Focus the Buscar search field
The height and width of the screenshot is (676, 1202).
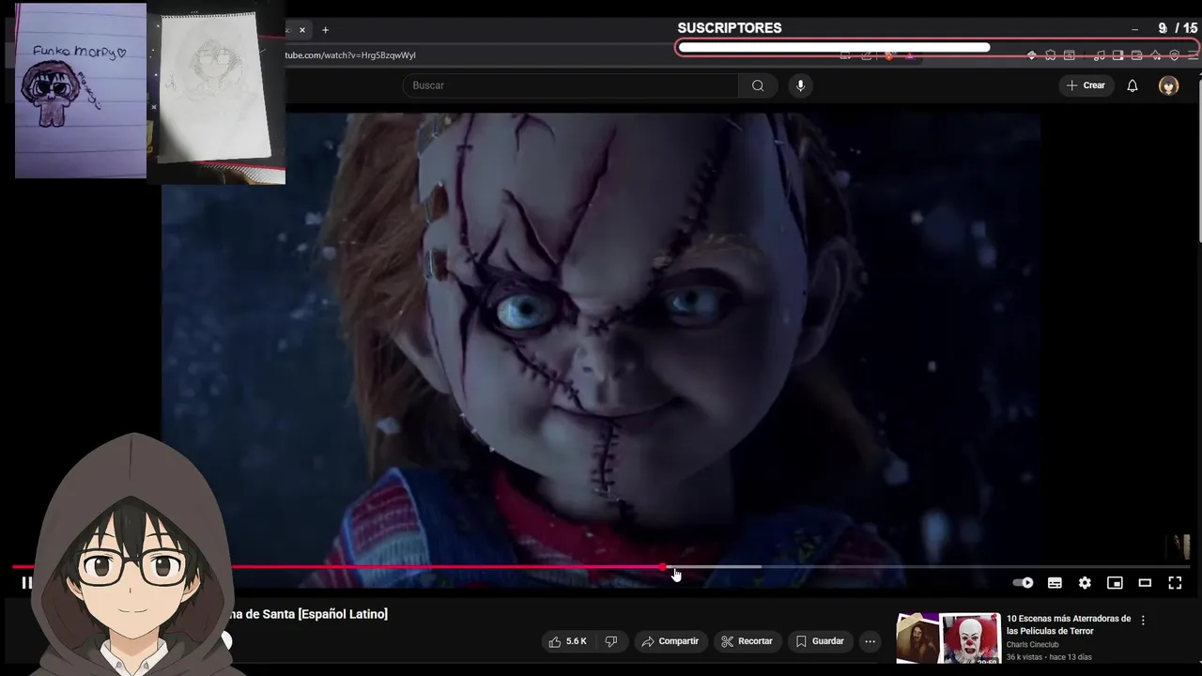click(x=571, y=85)
